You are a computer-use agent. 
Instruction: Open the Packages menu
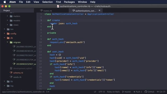(x=69, y=2)
